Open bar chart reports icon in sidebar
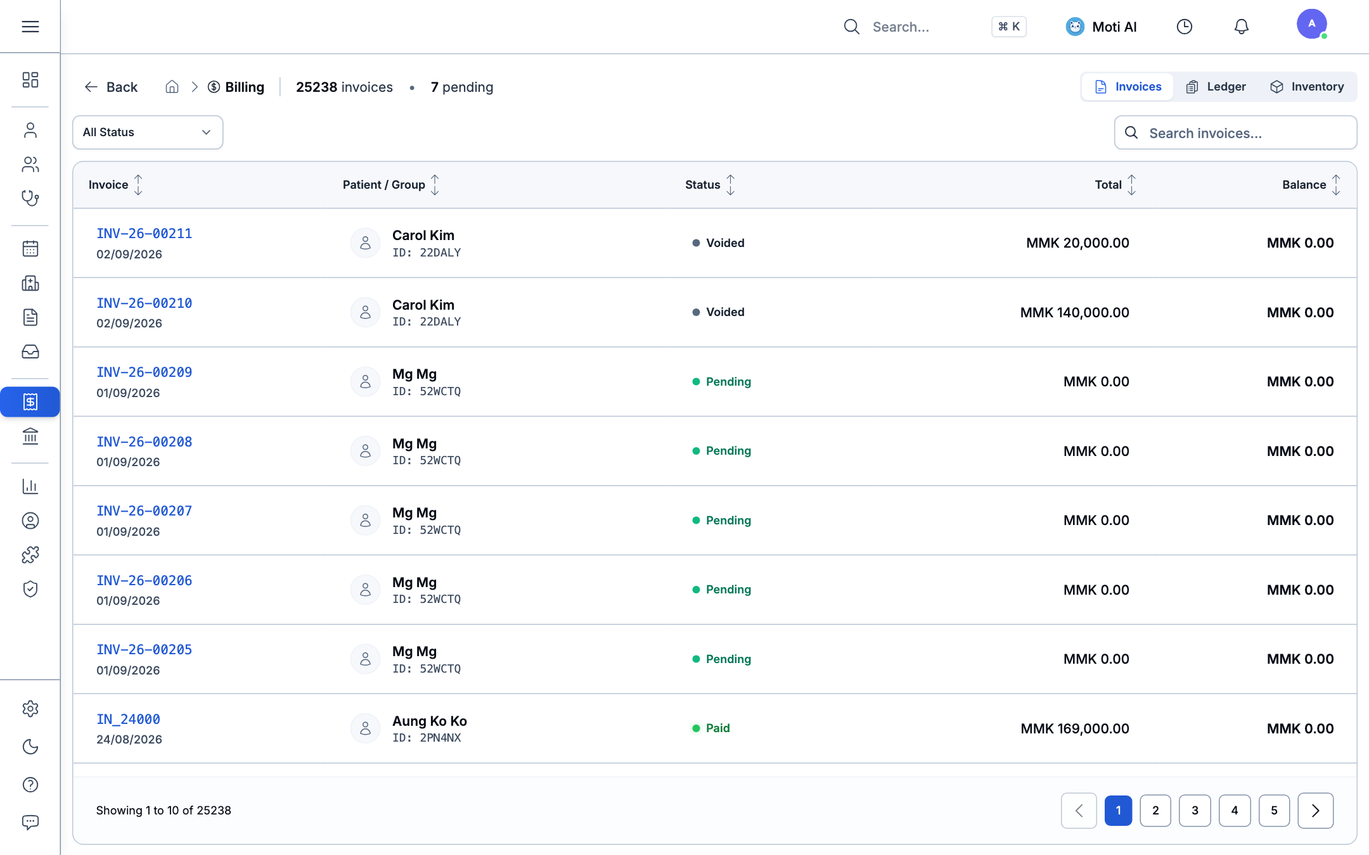 tap(30, 486)
